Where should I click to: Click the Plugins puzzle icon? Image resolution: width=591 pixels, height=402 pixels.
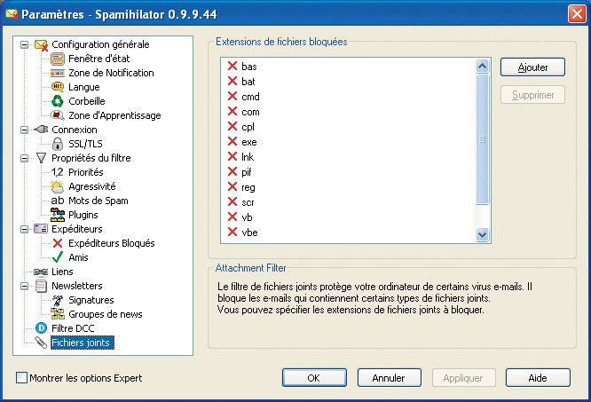tap(58, 215)
